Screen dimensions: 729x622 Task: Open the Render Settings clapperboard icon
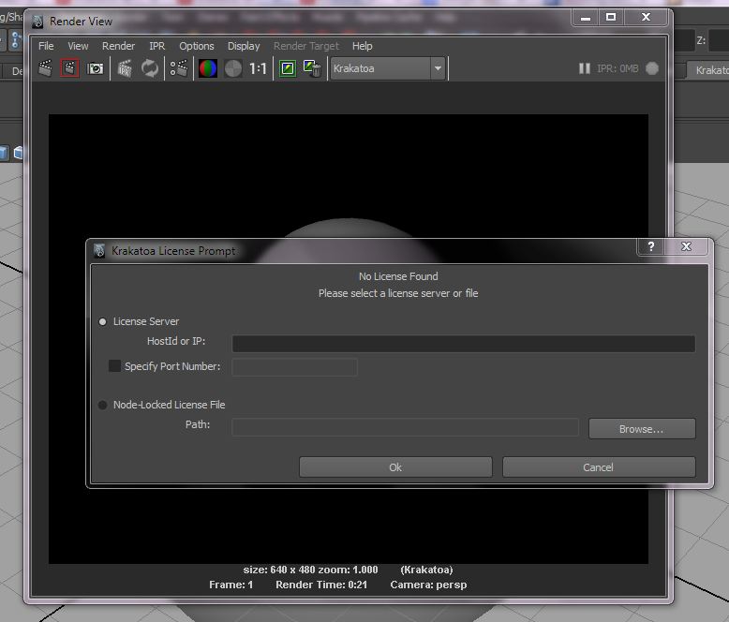125,68
